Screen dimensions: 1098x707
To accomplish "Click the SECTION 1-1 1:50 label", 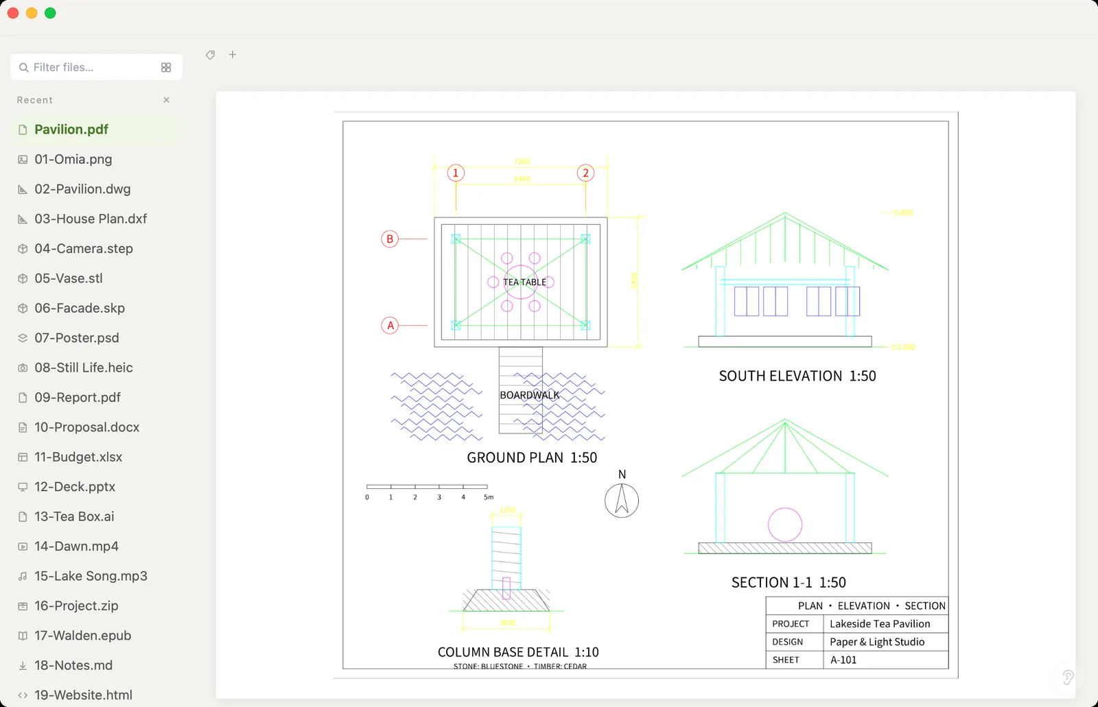I will 789,582.
